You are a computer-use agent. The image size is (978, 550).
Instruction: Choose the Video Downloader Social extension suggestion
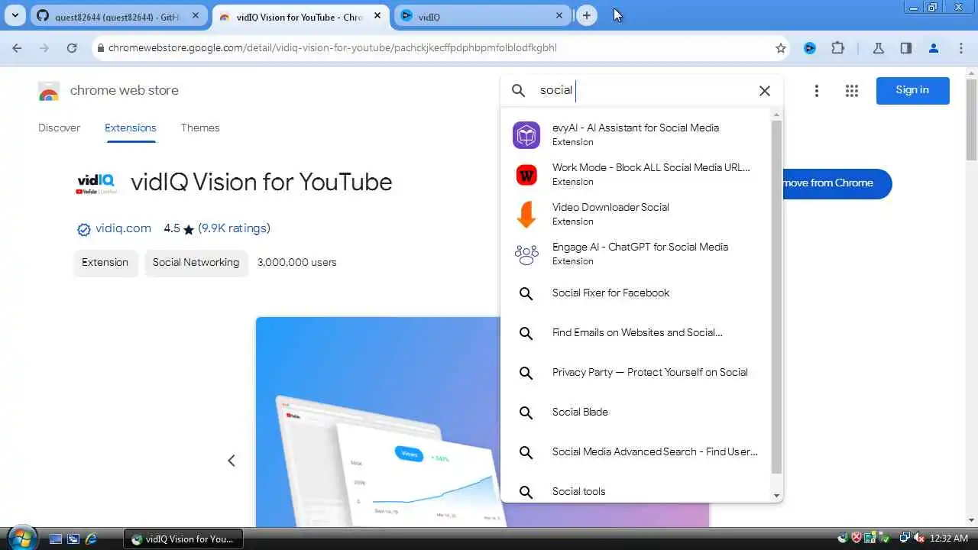tap(636, 214)
